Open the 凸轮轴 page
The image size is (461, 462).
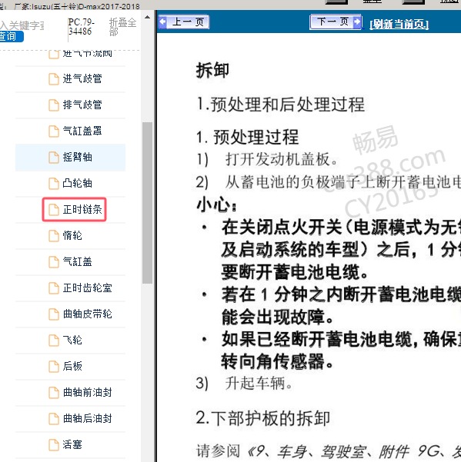tap(77, 183)
